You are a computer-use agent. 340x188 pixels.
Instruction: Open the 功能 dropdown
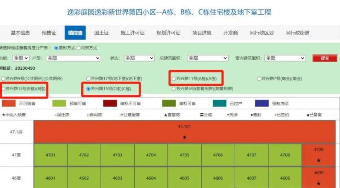[21, 58]
